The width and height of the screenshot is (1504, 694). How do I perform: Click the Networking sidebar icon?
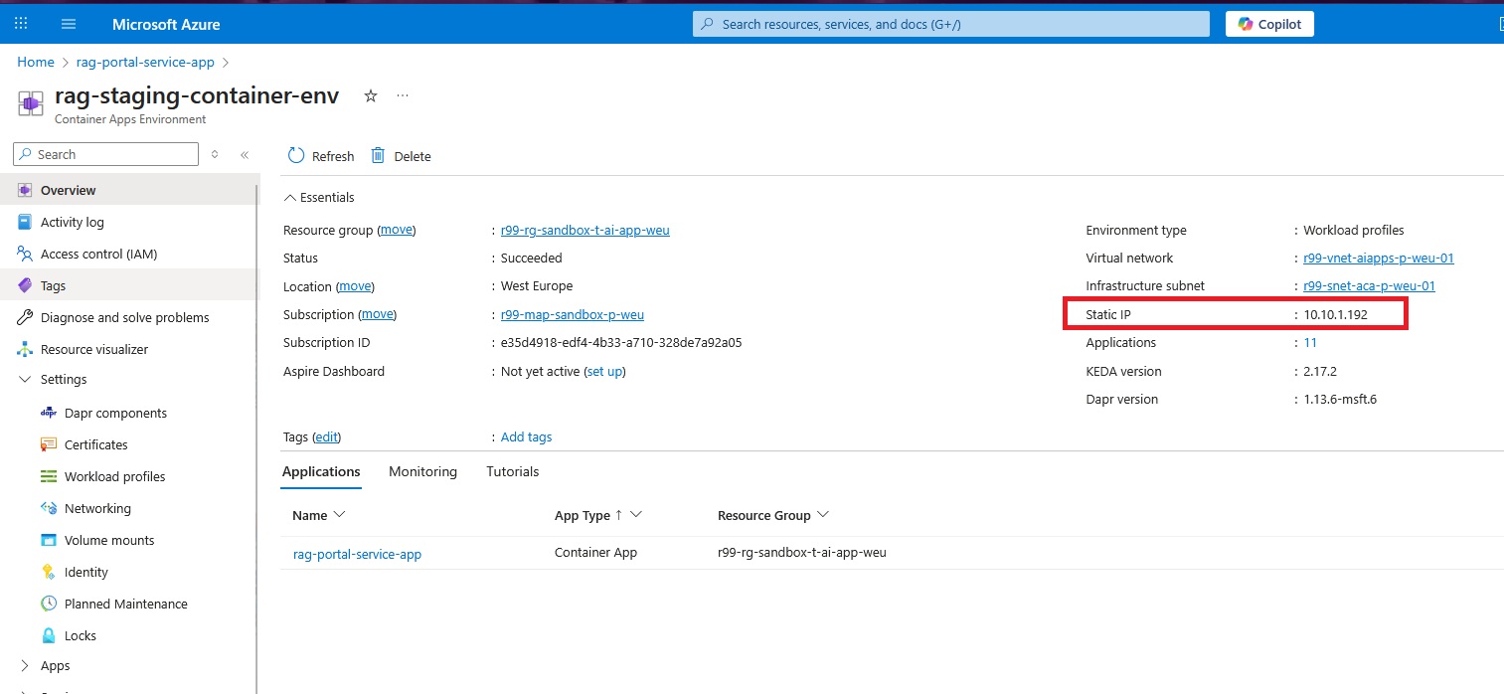tap(48, 508)
